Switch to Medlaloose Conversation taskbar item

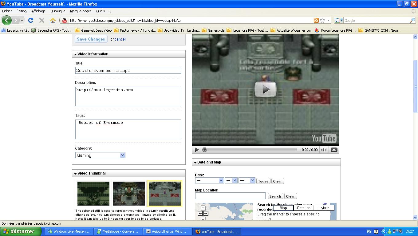[118, 231]
